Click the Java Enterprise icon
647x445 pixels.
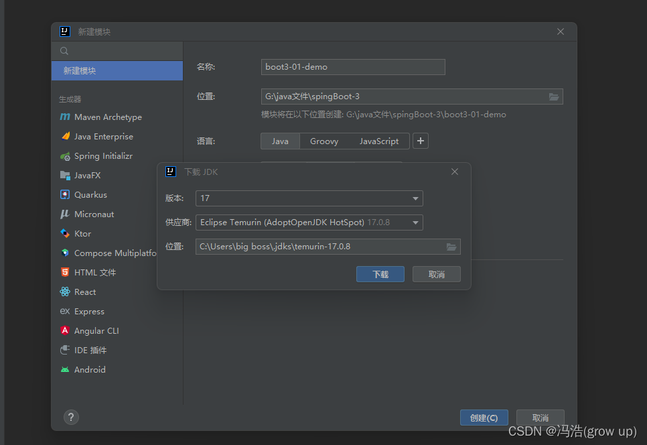(65, 136)
